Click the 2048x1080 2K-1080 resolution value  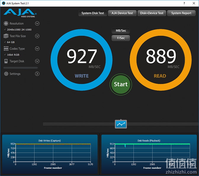click(19, 30)
